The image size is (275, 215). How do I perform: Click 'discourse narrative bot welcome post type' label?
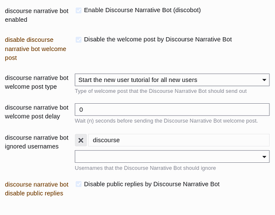[x=37, y=82]
